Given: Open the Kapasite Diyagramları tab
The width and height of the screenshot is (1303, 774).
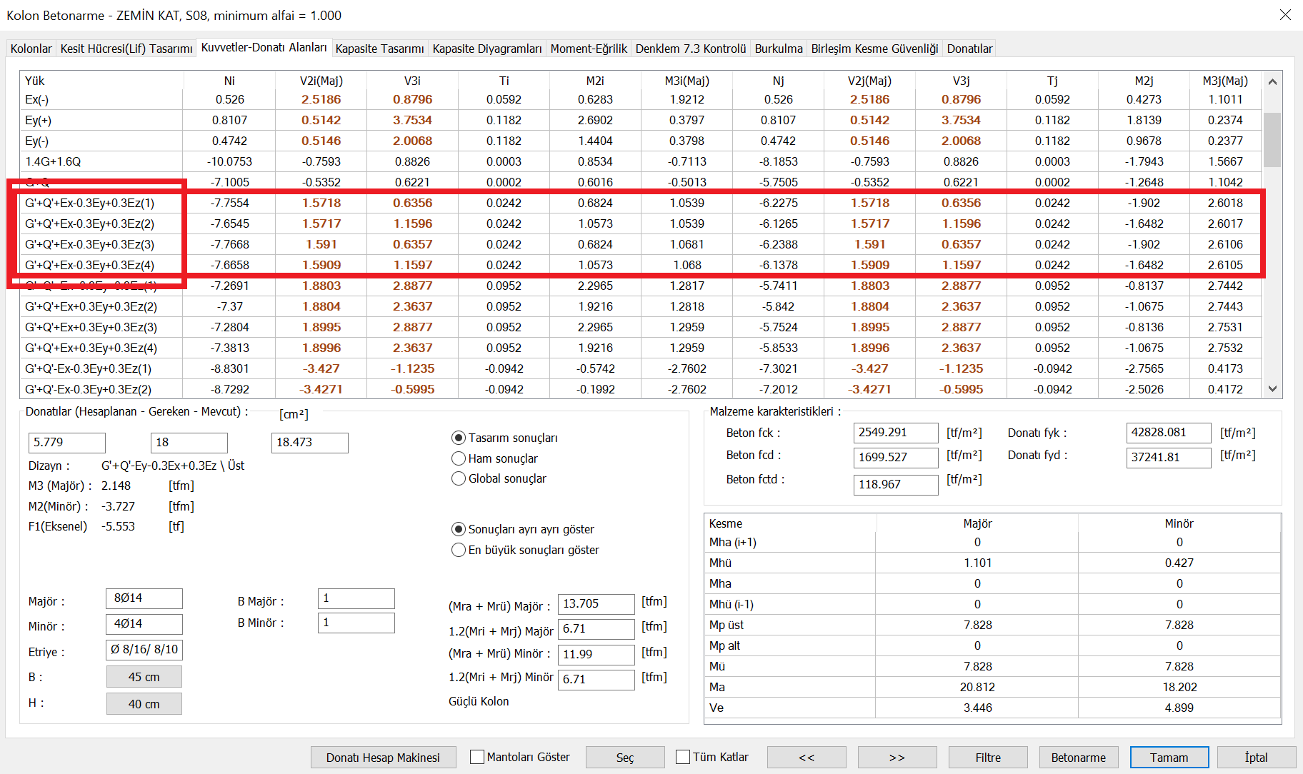Looking at the screenshot, I should tap(487, 49).
